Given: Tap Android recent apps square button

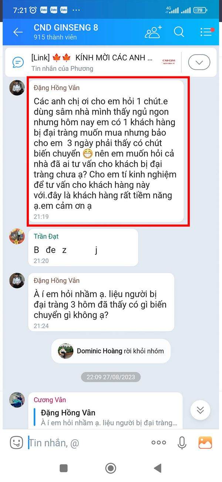Looking at the screenshot, I should tap(64, 468).
